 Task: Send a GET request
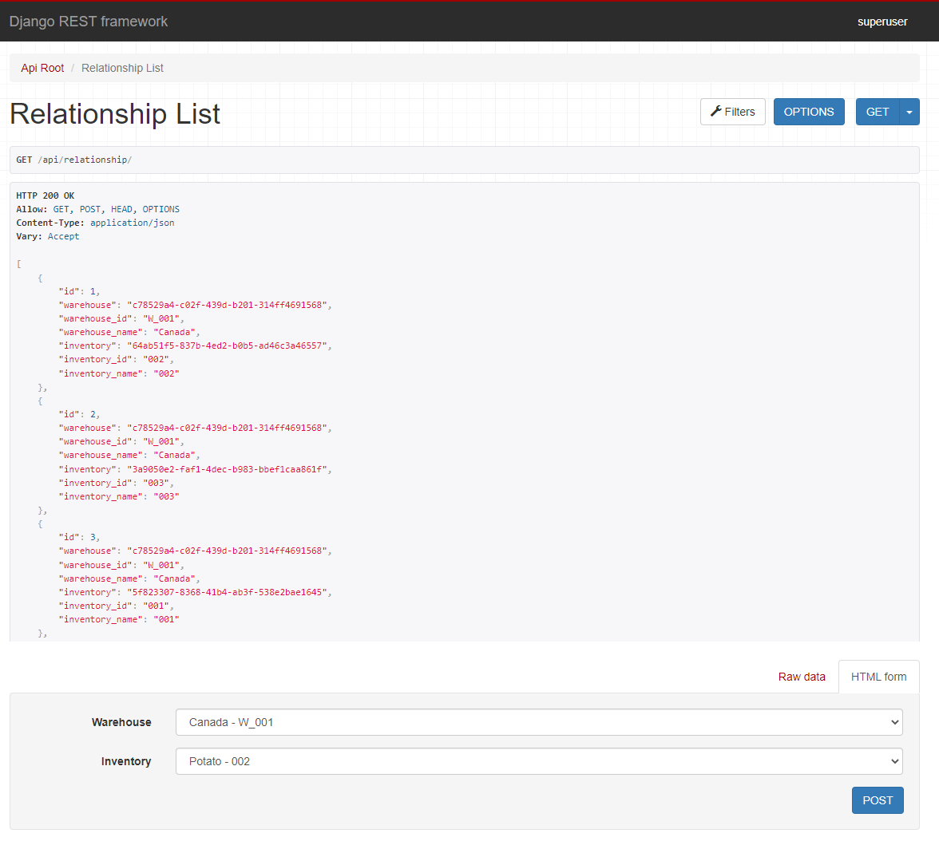coord(877,112)
